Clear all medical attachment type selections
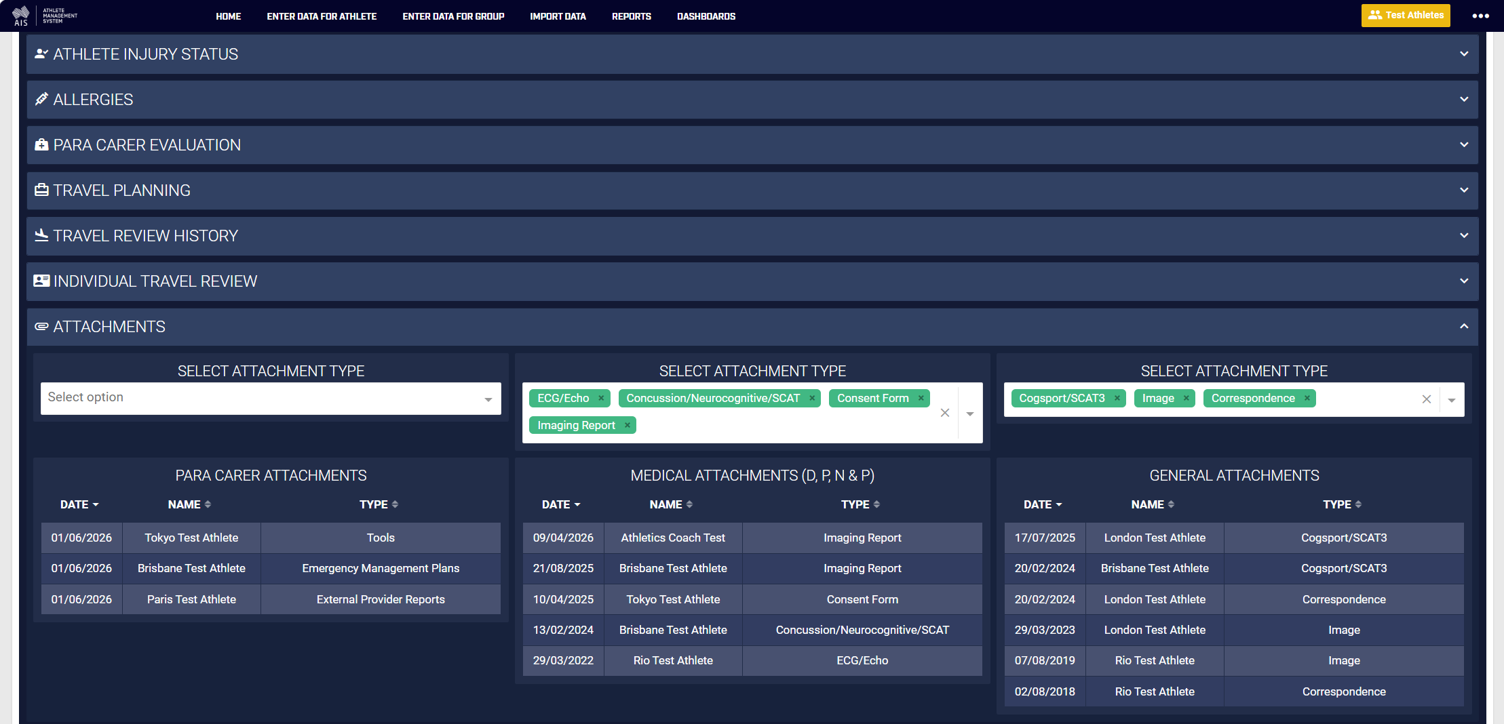 coord(944,412)
